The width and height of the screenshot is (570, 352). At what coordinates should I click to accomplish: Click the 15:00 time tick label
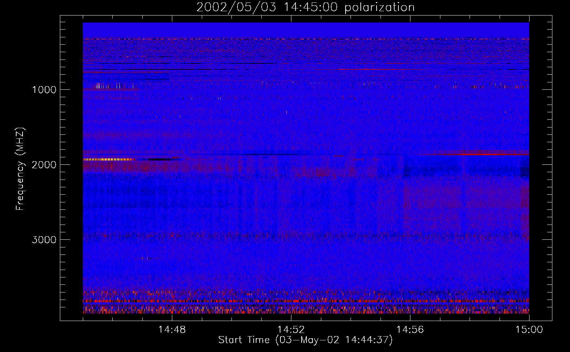click(x=529, y=330)
